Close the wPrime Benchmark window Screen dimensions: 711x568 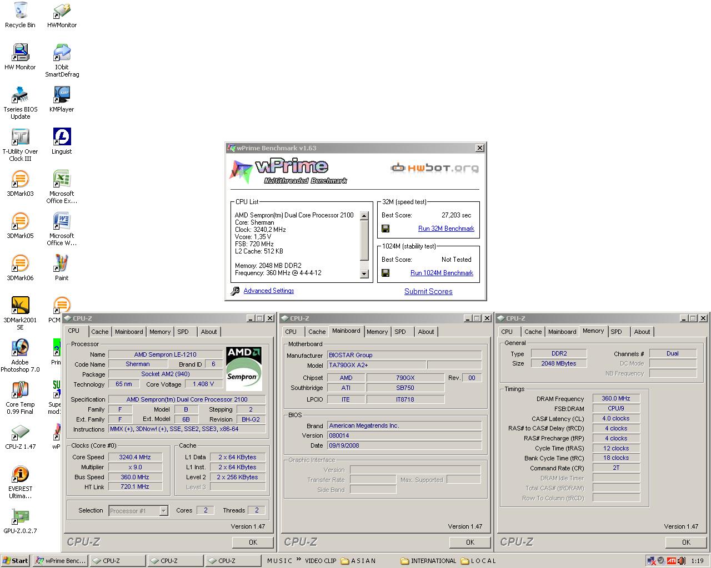pyautogui.click(x=480, y=148)
